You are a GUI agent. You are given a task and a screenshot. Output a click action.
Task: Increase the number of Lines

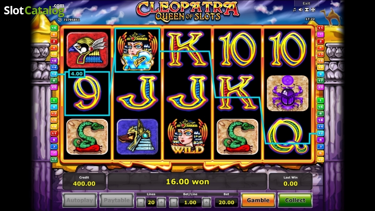161,202
